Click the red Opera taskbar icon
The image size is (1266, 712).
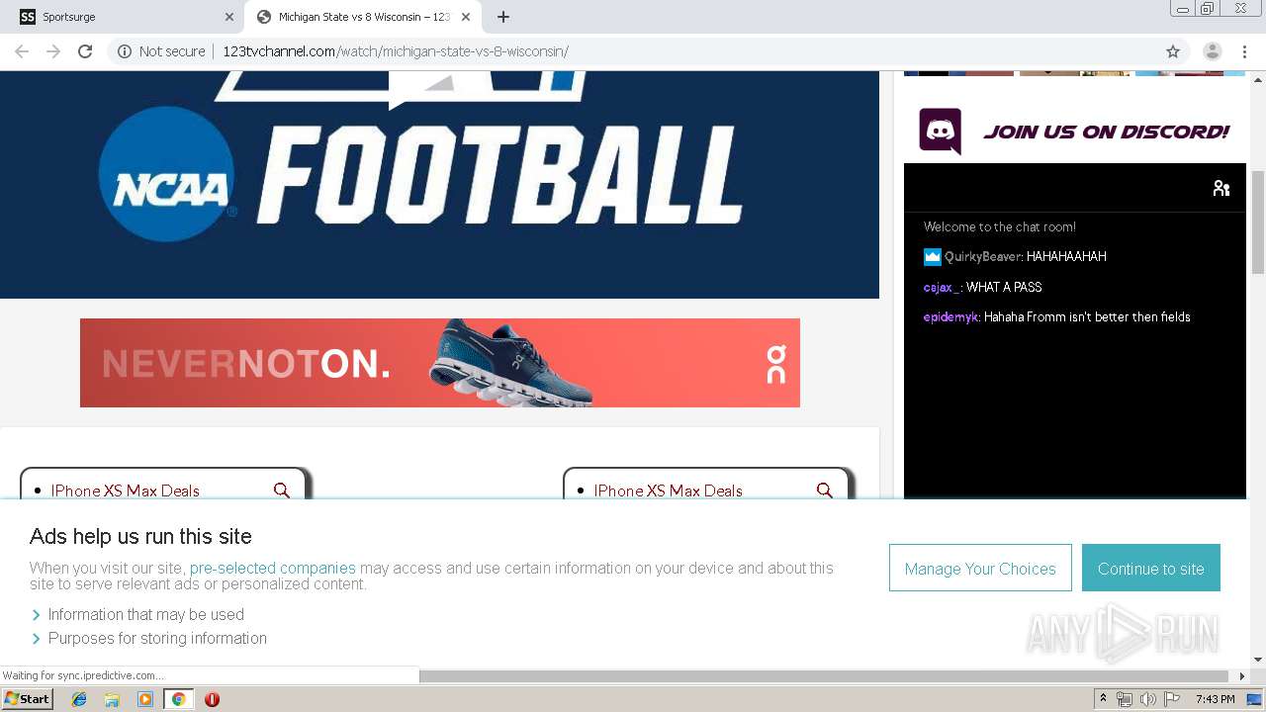coord(212,699)
